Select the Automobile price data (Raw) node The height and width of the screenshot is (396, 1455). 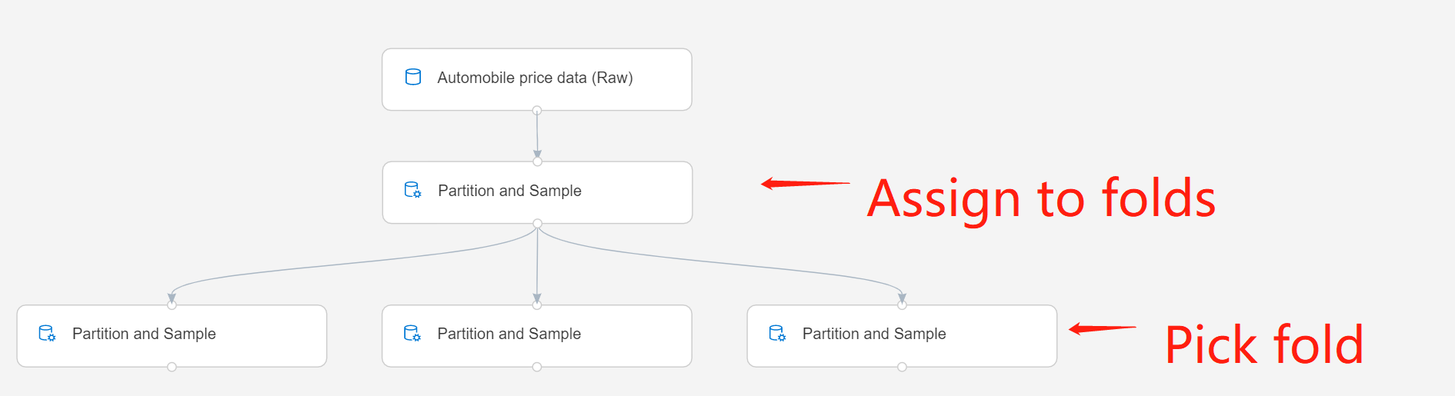pyautogui.click(x=535, y=78)
